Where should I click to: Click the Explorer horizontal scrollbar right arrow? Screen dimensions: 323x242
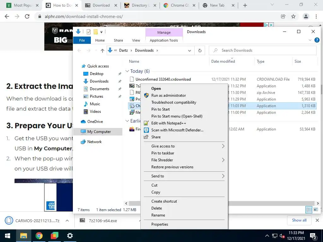point(318,203)
